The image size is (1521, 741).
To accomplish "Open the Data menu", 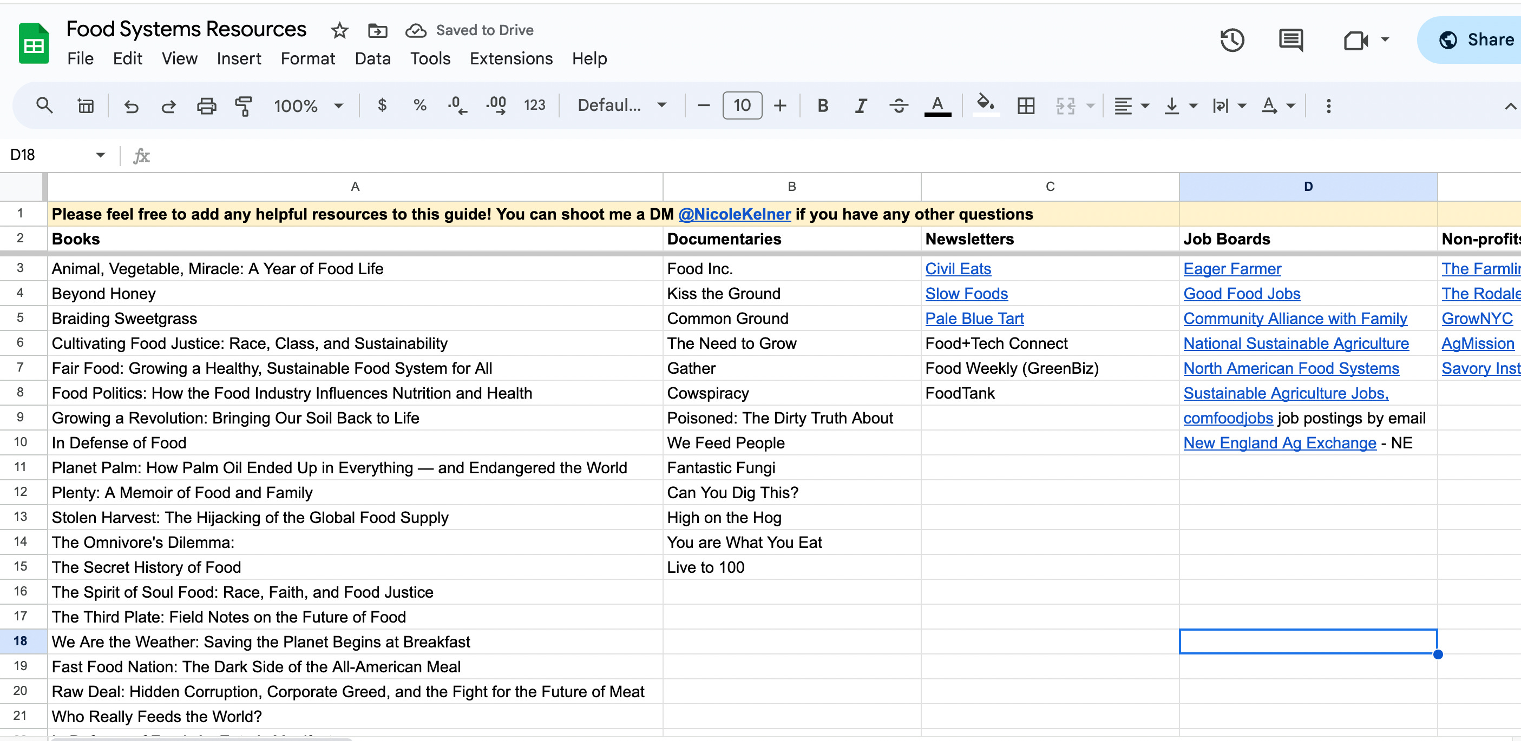I will (x=372, y=58).
